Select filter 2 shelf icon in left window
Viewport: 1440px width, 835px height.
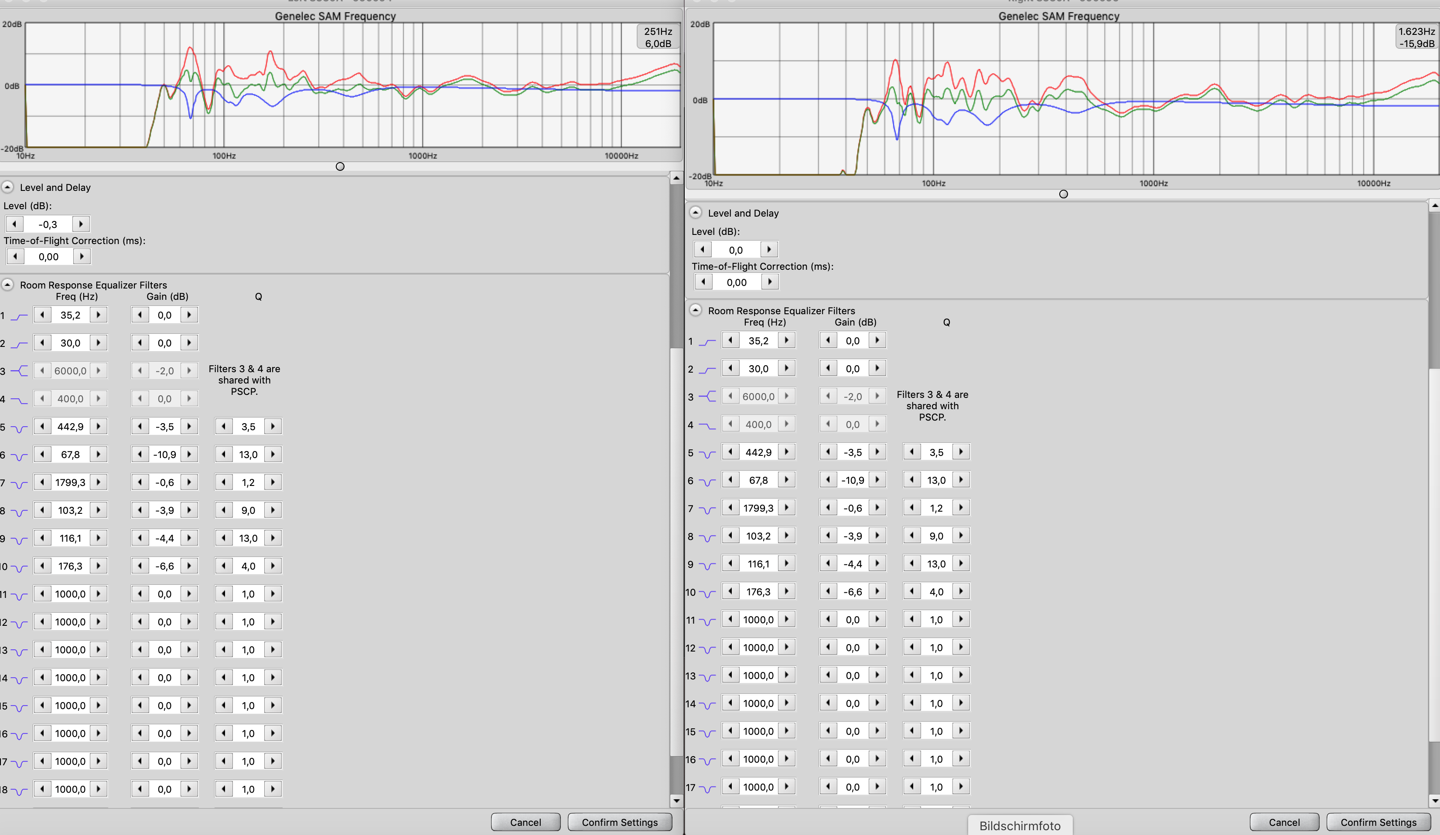(x=19, y=344)
